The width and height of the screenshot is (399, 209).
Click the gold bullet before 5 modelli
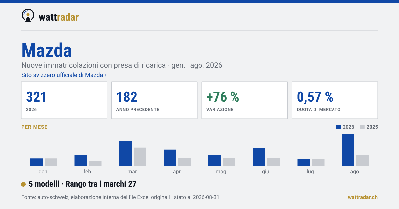23,184
